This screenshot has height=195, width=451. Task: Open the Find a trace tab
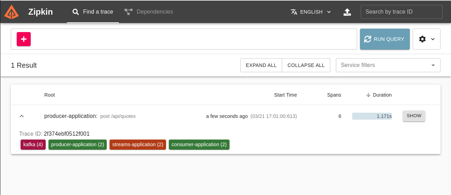[x=93, y=12]
